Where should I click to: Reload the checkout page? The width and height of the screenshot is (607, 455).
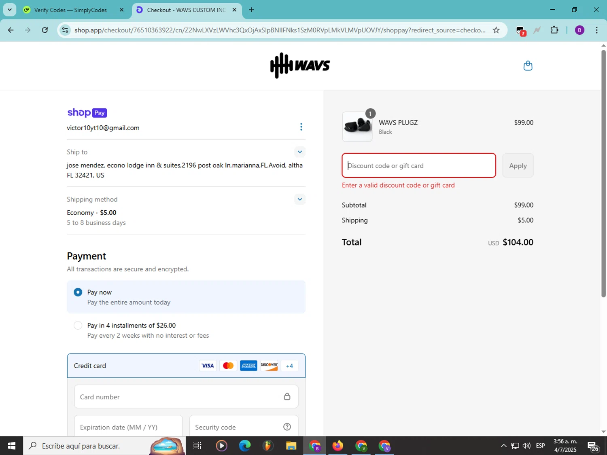point(45,30)
